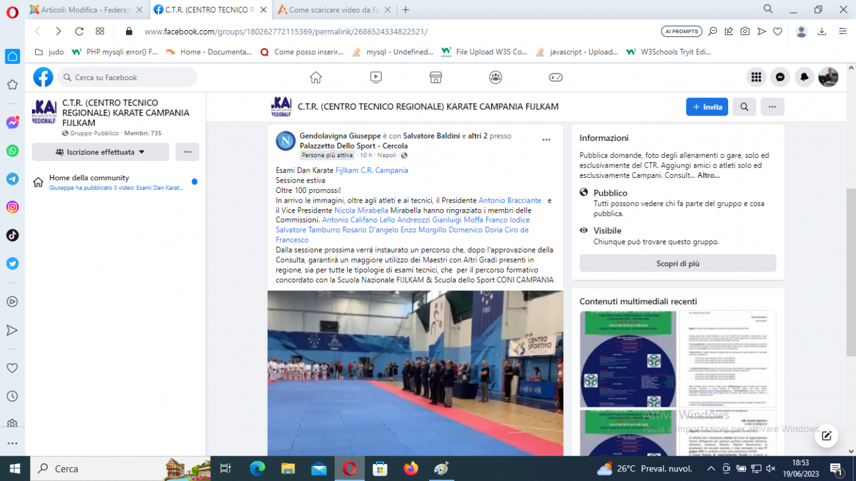Screen dimensions: 856x481
Task: Open sidebar group three dots menu
Action: tap(187, 152)
